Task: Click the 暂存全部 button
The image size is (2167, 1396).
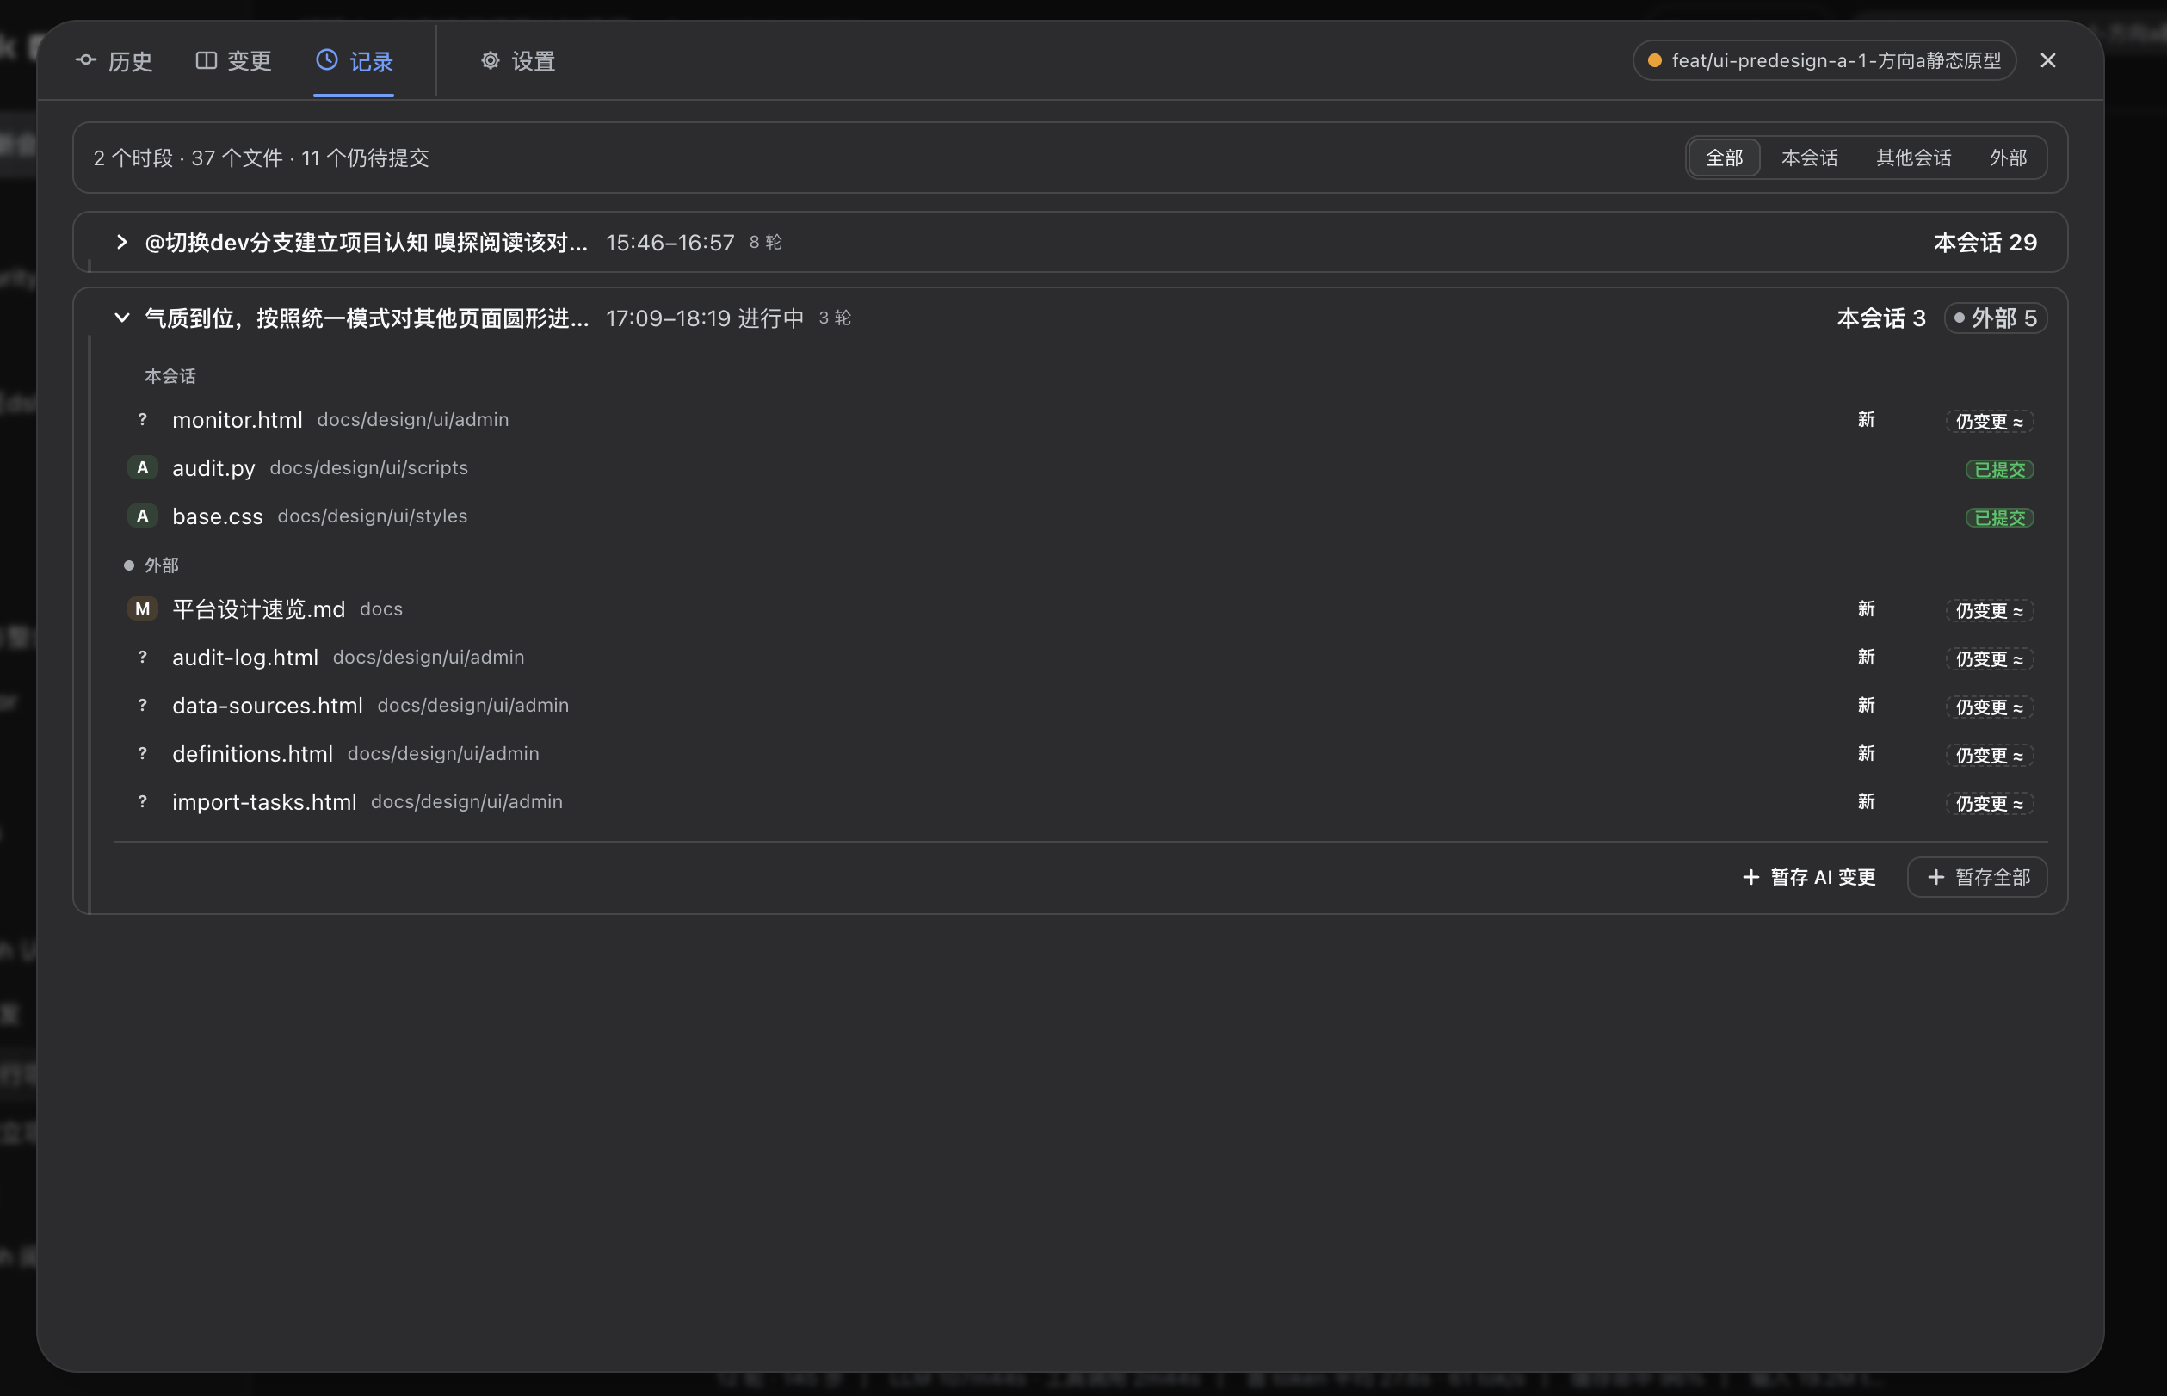Action: pos(1977,878)
